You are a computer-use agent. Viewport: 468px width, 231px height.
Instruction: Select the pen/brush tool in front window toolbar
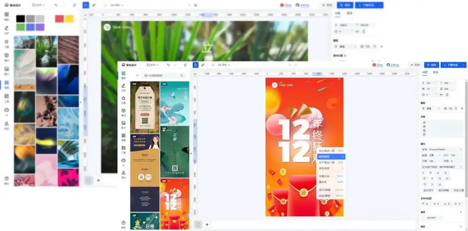[203, 65]
